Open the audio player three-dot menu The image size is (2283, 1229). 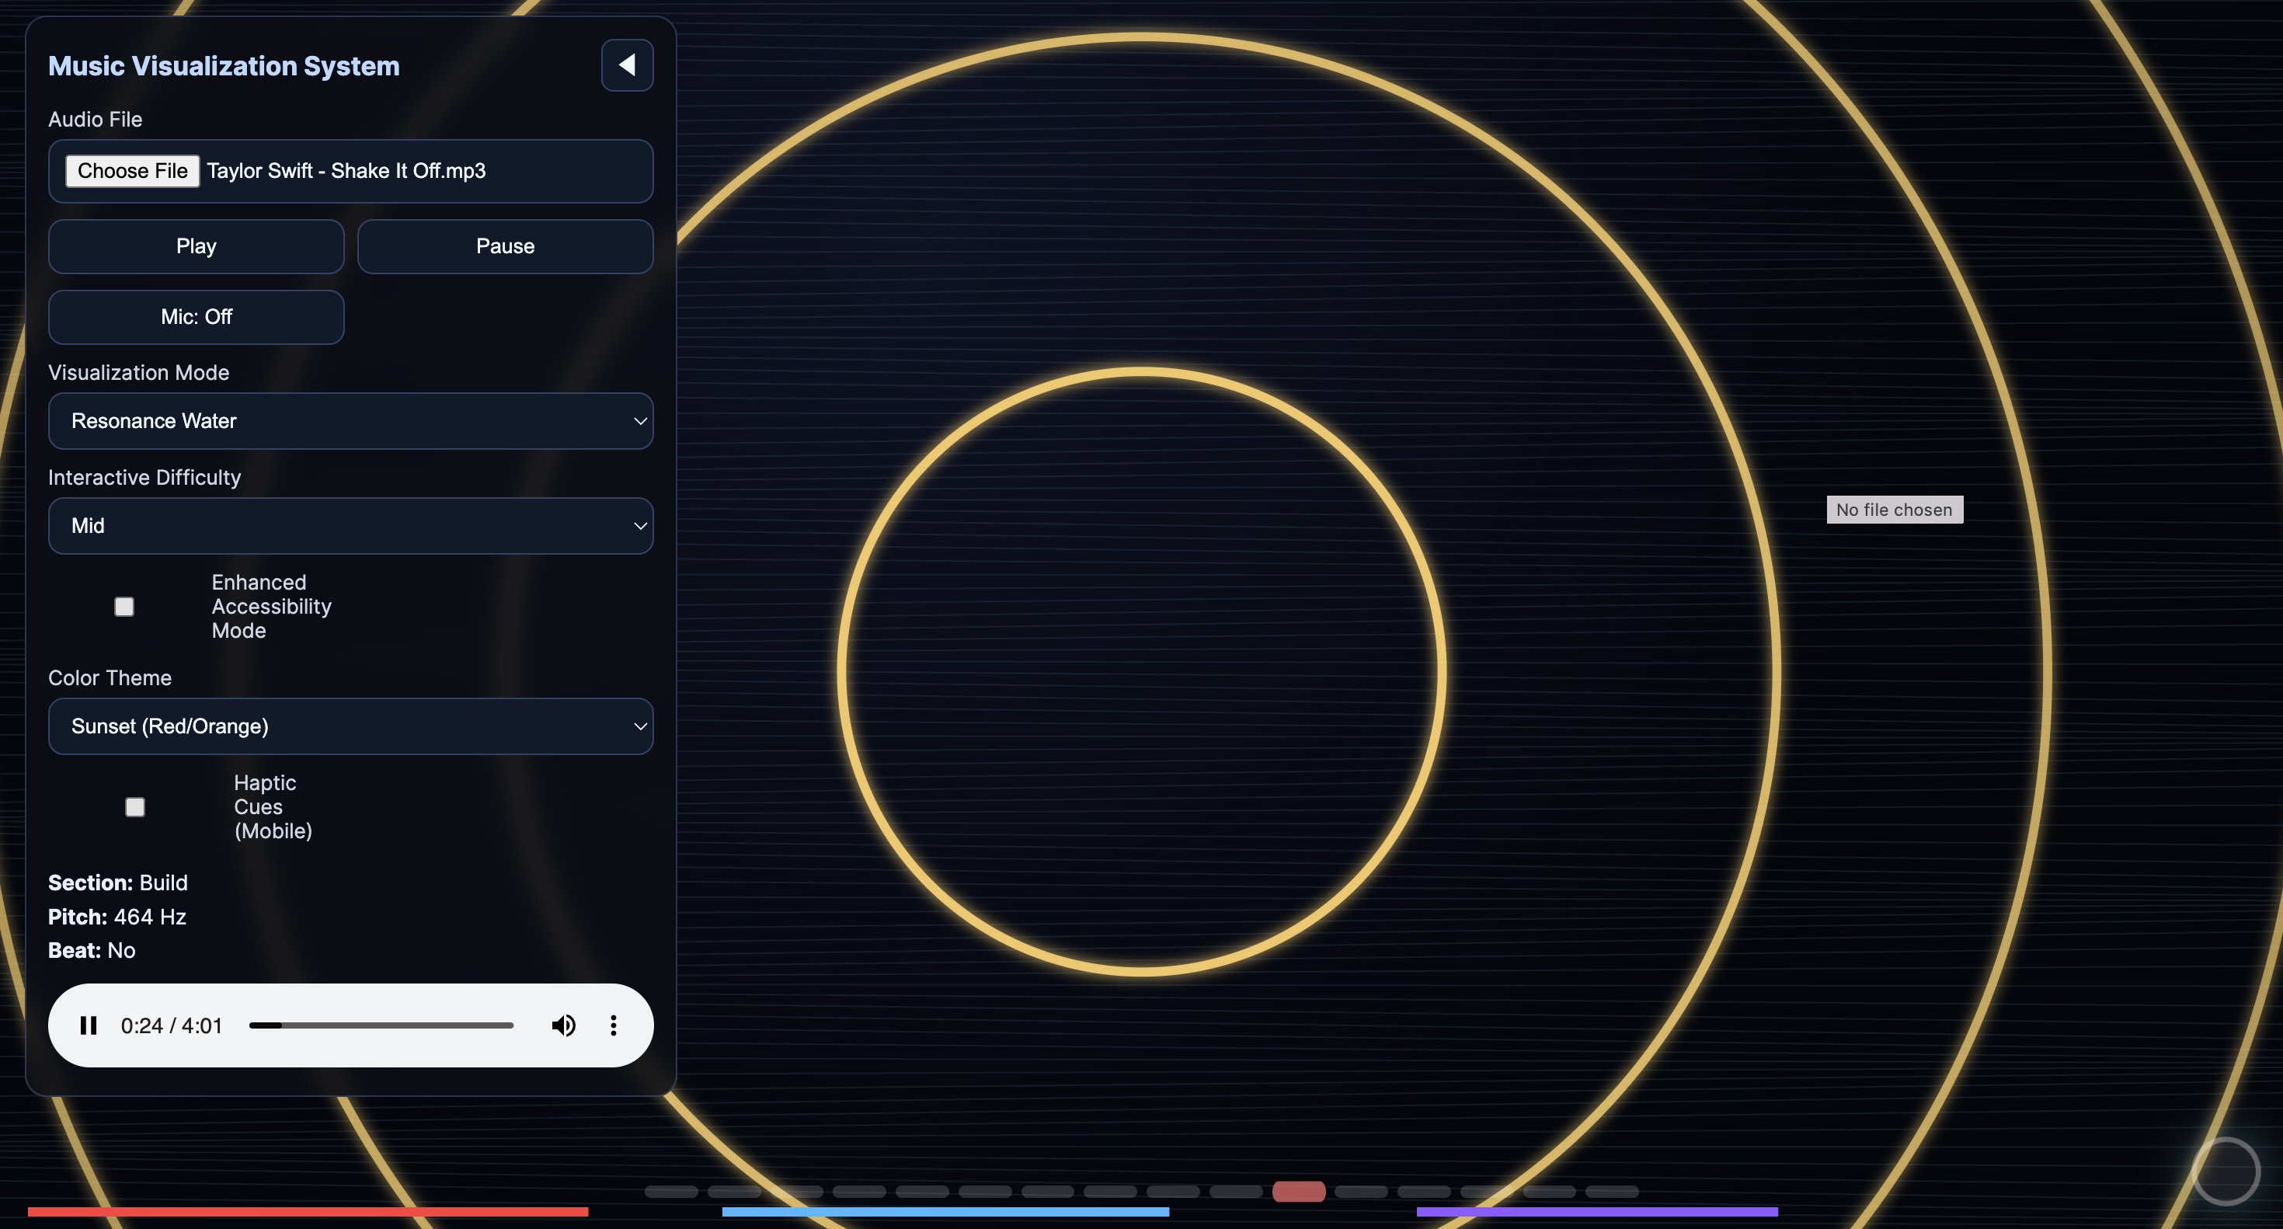(614, 1025)
